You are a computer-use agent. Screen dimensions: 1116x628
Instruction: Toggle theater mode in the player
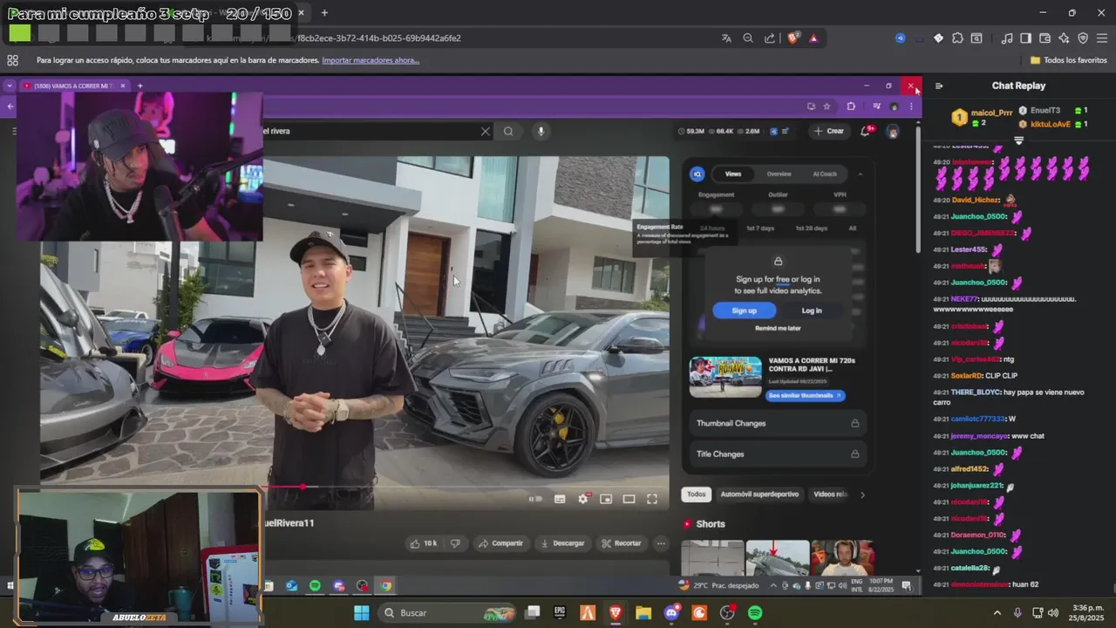click(629, 499)
